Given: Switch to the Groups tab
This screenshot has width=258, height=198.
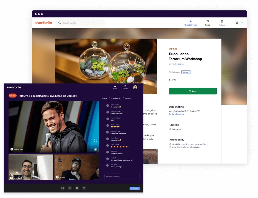Looking at the screenshot, I should pos(127,98).
